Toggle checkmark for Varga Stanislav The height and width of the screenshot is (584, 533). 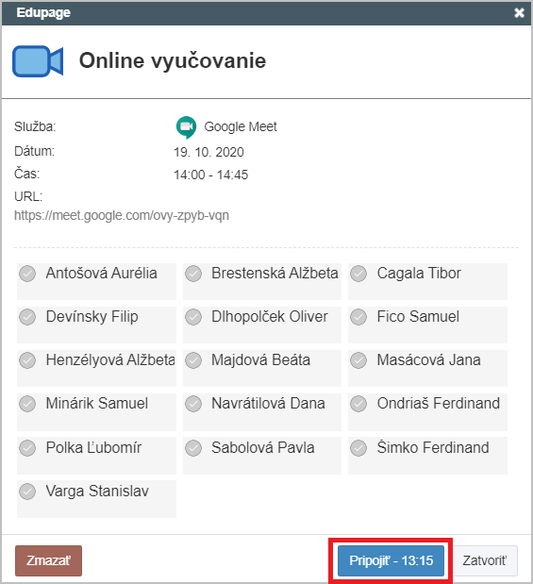coord(27,492)
